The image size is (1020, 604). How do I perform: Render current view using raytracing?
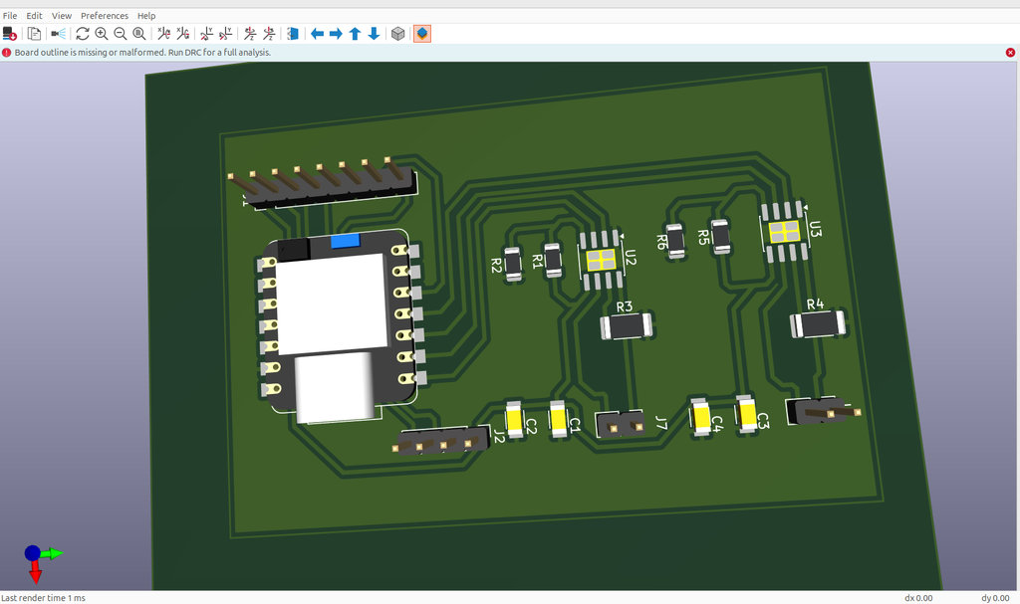click(59, 33)
